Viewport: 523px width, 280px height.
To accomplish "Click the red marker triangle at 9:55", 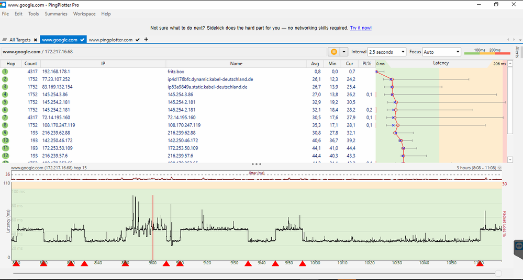I will coord(303,264).
